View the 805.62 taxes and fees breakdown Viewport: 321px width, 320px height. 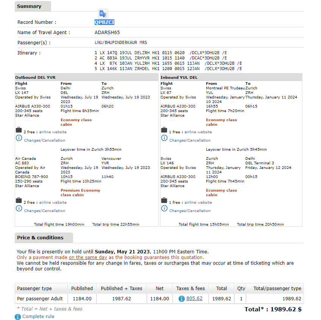pos(194,298)
